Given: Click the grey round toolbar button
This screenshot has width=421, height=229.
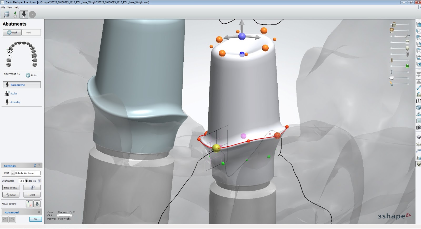Looking at the screenshot, I should 32,14.
